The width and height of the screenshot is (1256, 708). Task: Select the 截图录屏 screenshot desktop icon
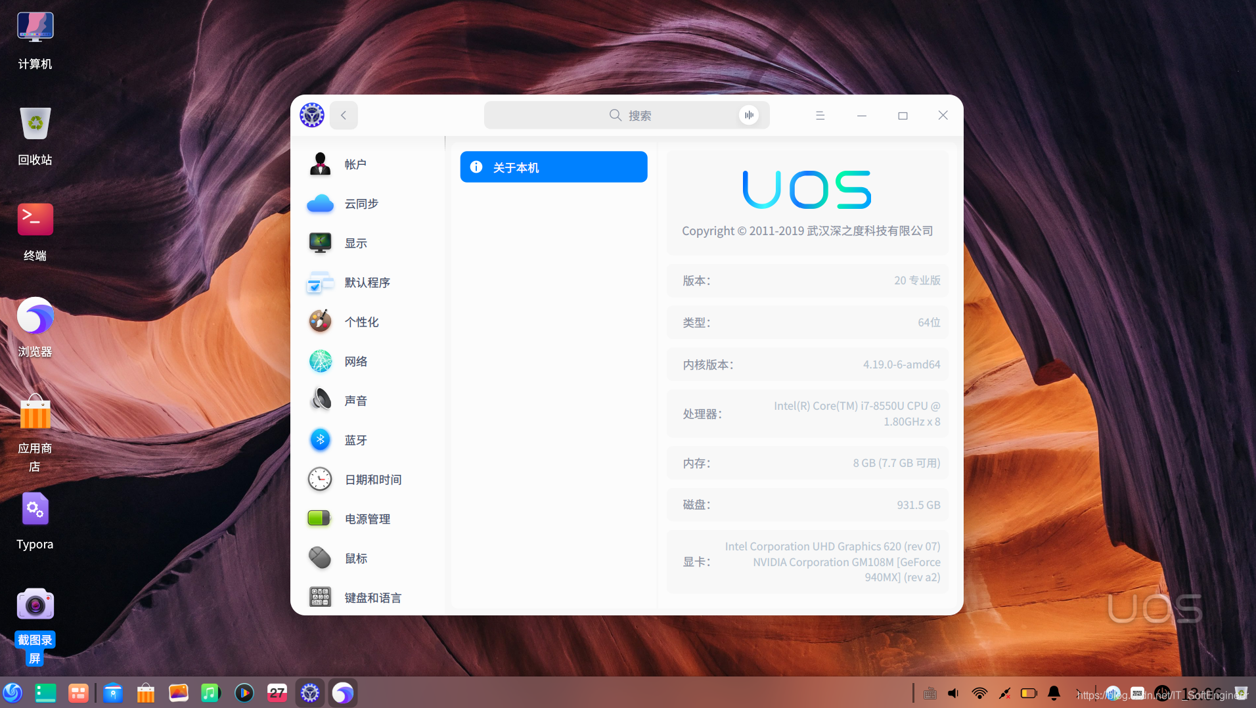35,626
